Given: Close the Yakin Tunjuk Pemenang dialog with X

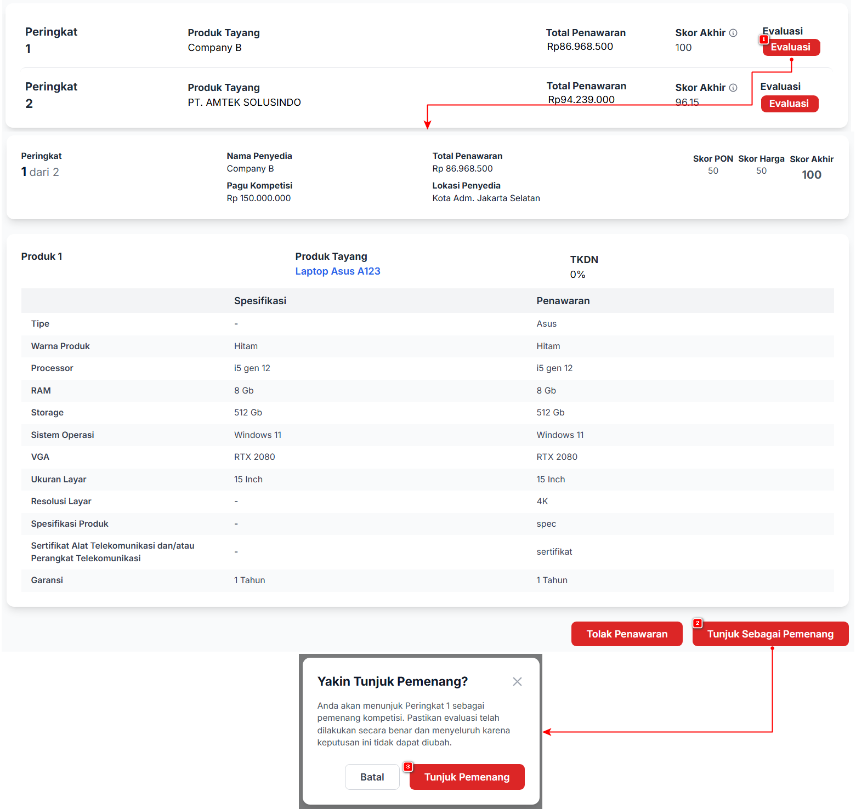Looking at the screenshot, I should [x=517, y=681].
